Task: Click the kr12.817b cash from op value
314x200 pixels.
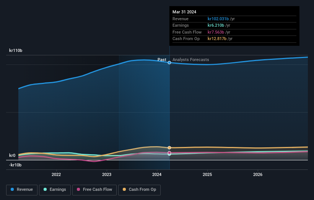Action: coord(217,39)
